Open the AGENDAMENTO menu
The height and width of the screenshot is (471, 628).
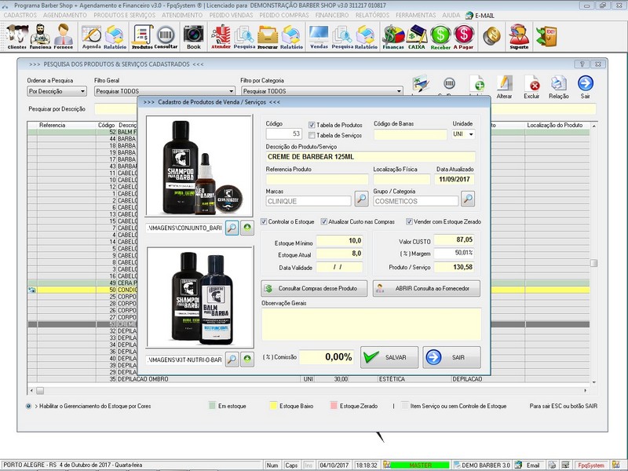[x=65, y=15]
